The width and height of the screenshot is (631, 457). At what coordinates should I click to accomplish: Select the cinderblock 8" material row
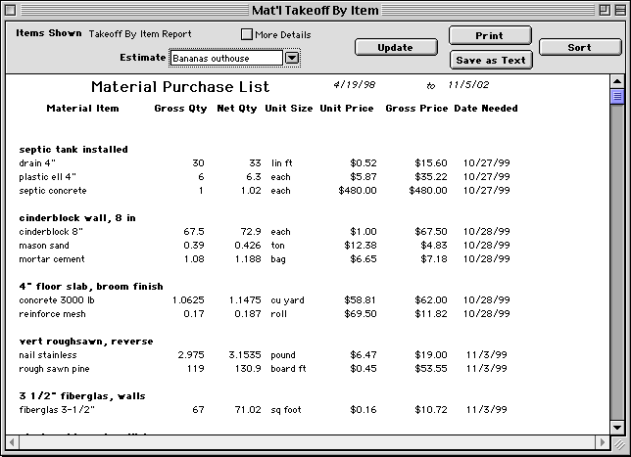[53, 232]
